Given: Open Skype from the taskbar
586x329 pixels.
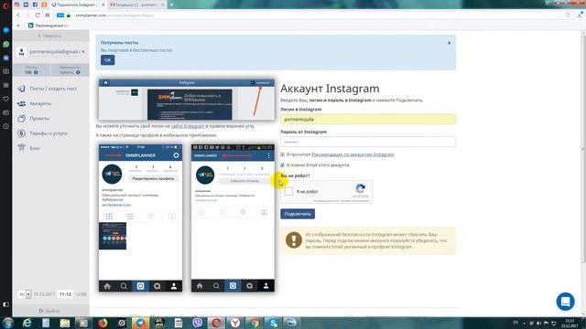Looking at the screenshot, I should point(273,323).
